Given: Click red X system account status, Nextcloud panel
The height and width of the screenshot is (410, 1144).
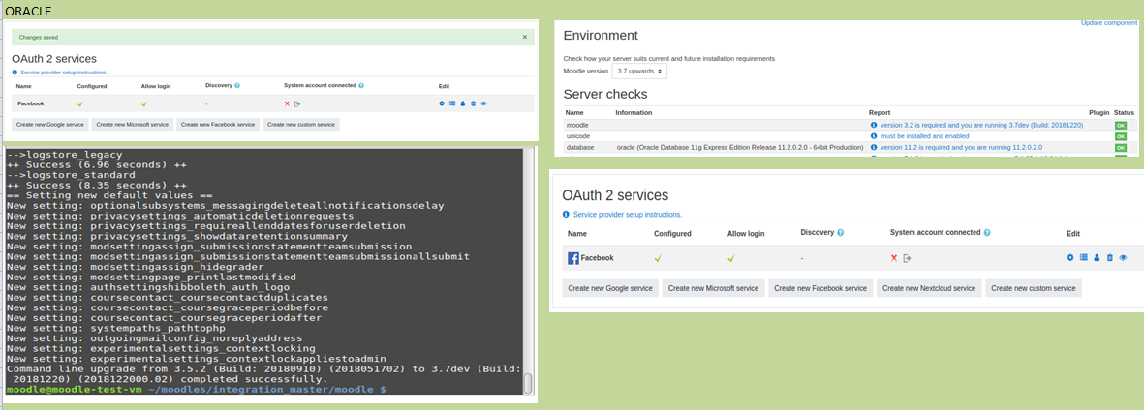Looking at the screenshot, I should (x=894, y=258).
